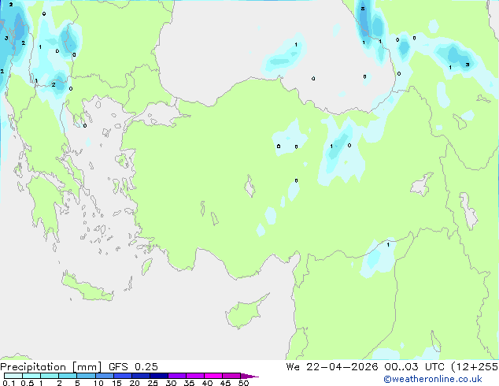This screenshot has width=499, height=386.
Task: Click the legend tick label '15'
Action: coord(116,383)
